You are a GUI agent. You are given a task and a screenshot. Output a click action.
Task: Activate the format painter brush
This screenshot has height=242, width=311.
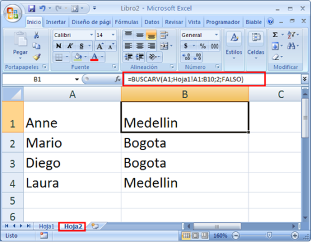[x=37, y=57]
